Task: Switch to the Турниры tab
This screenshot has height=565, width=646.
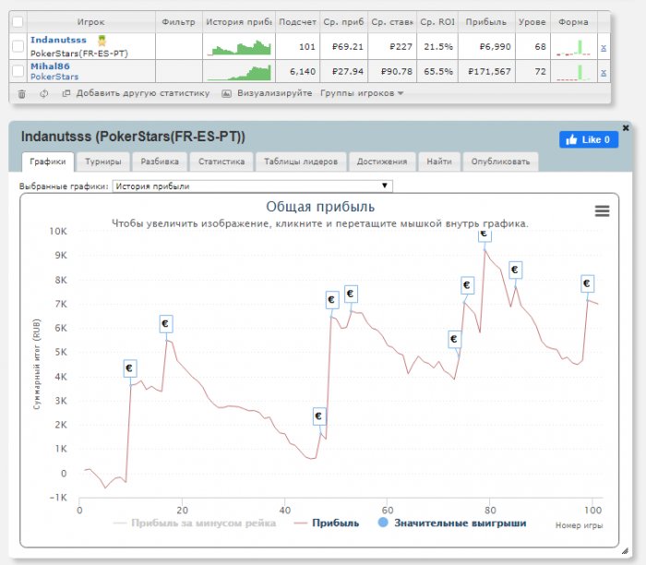Action: click(102, 162)
